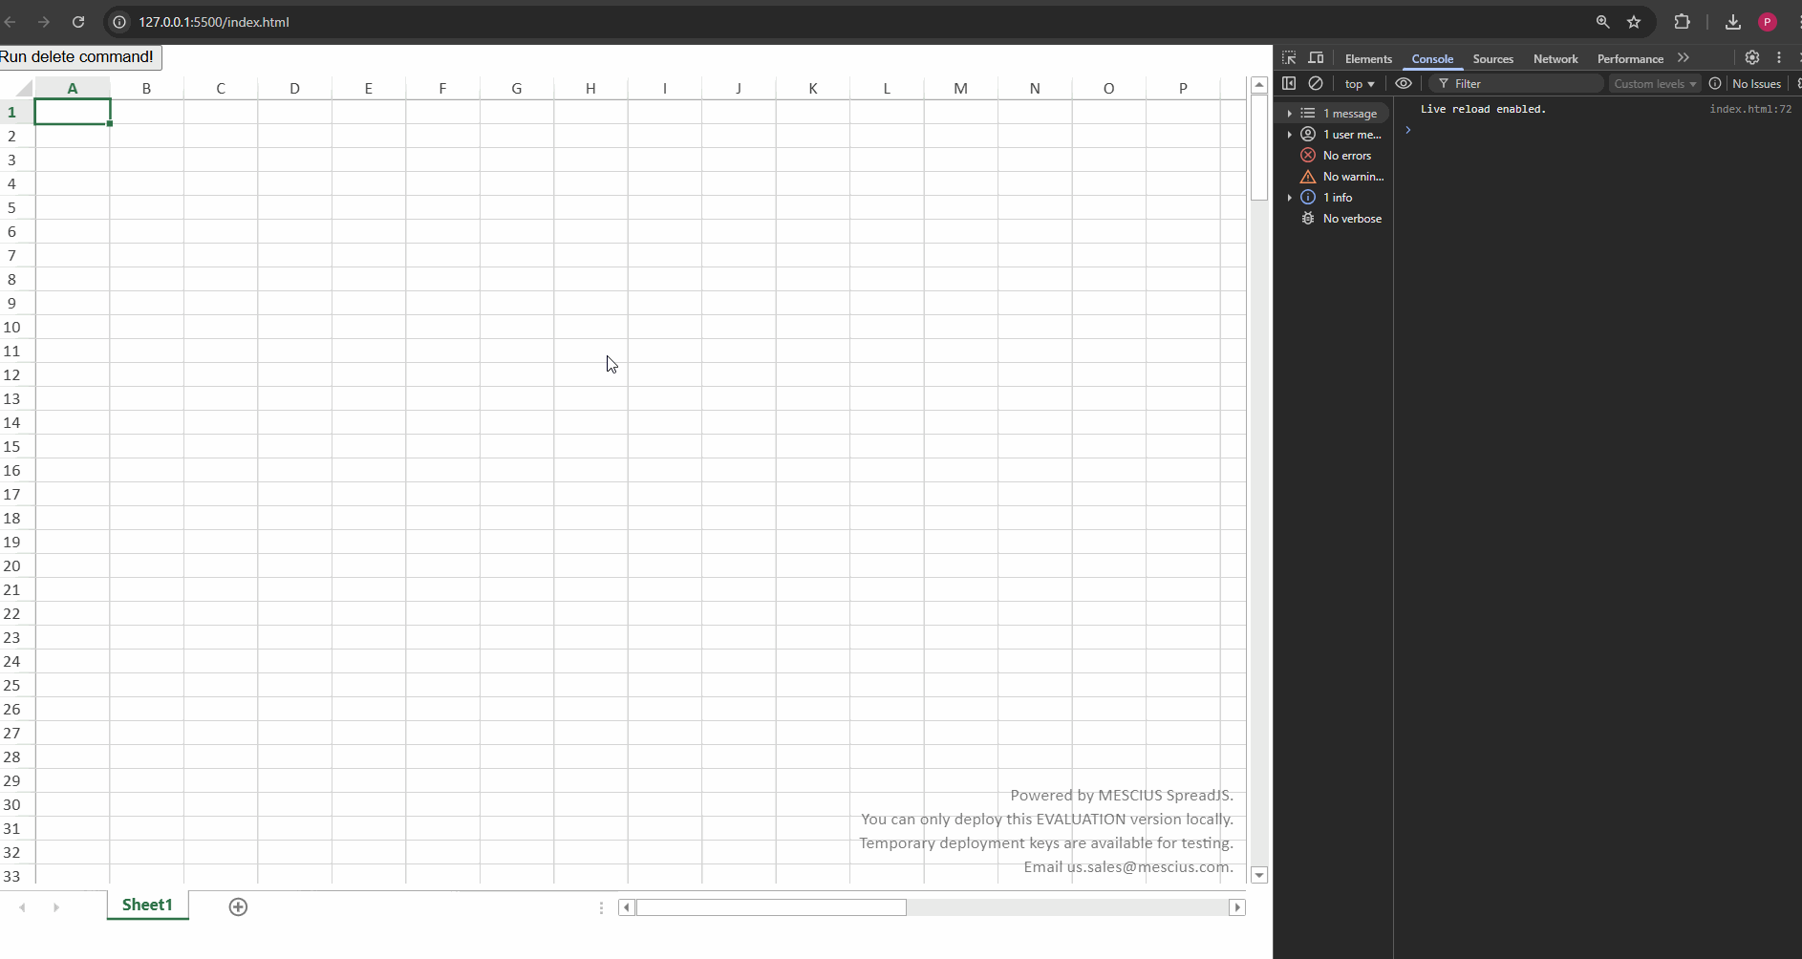Click the address bar URL
This screenshot has height=959, width=1802.
[214, 22]
